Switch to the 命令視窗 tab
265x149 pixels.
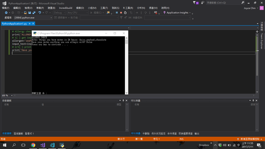(x=172, y=134)
